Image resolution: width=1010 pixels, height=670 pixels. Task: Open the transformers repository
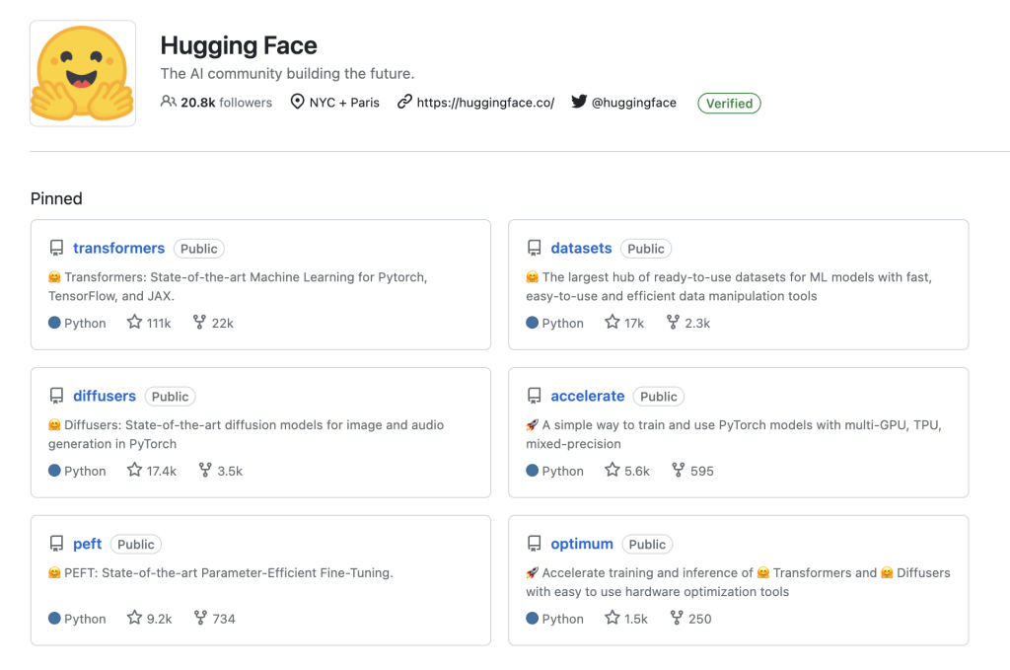119,248
